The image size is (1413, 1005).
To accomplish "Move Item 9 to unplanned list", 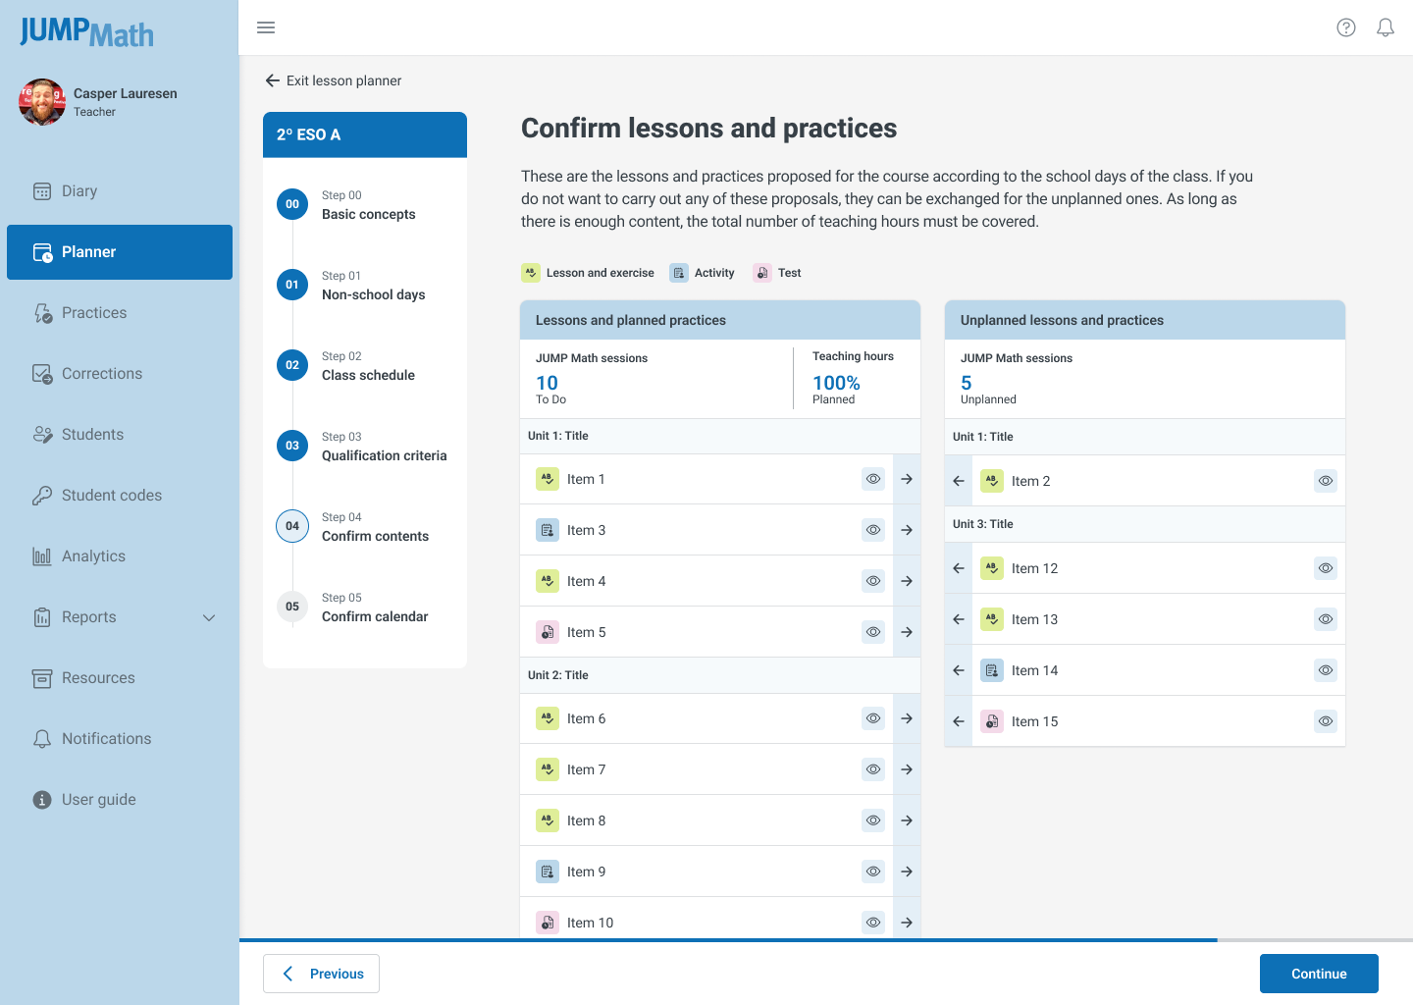I will [907, 872].
